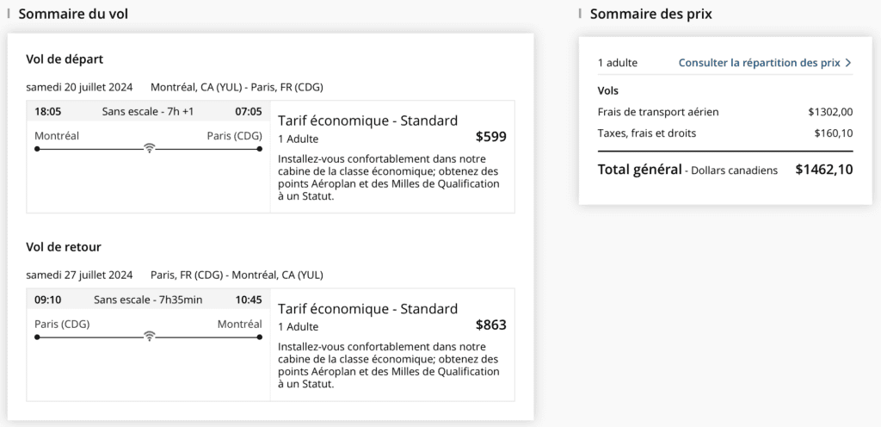Click the "Vol de départ" heading
881x427 pixels.
65,59
